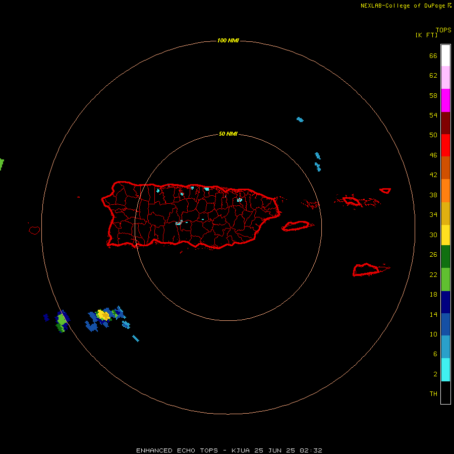The image size is (454, 454).
Task: Click the "2" legend value
Action: coord(435,374)
